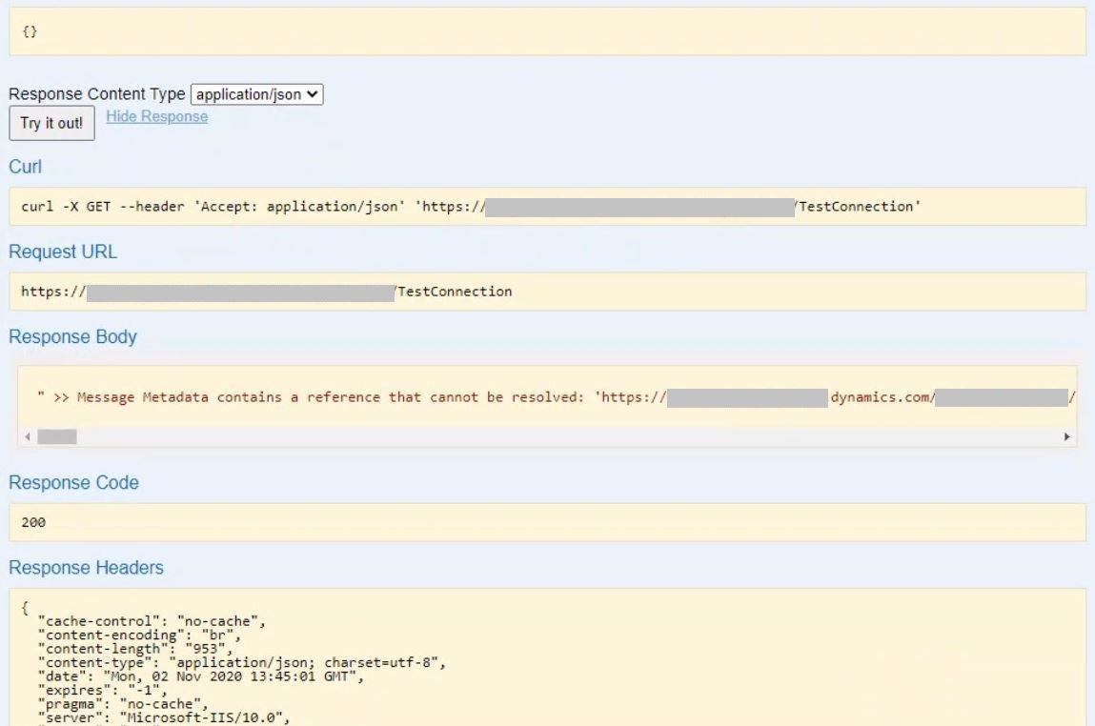Click the Hide Response link
Image resolution: width=1095 pixels, height=726 pixels.
(x=158, y=116)
